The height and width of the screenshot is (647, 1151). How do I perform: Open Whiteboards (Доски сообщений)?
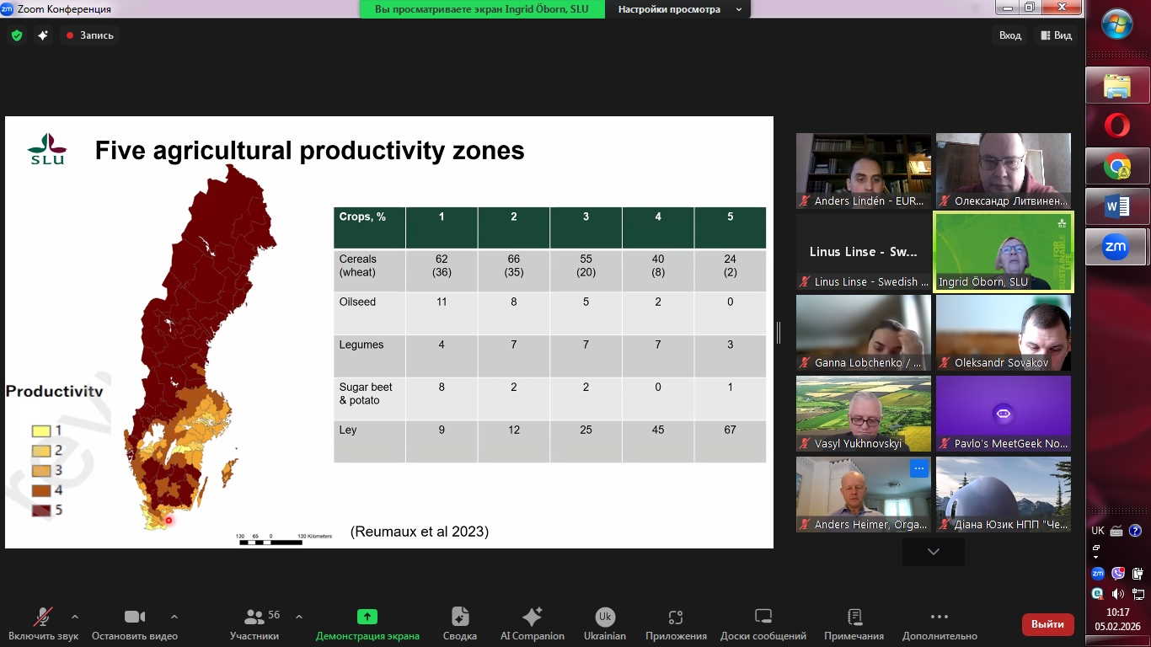tap(763, 623)
